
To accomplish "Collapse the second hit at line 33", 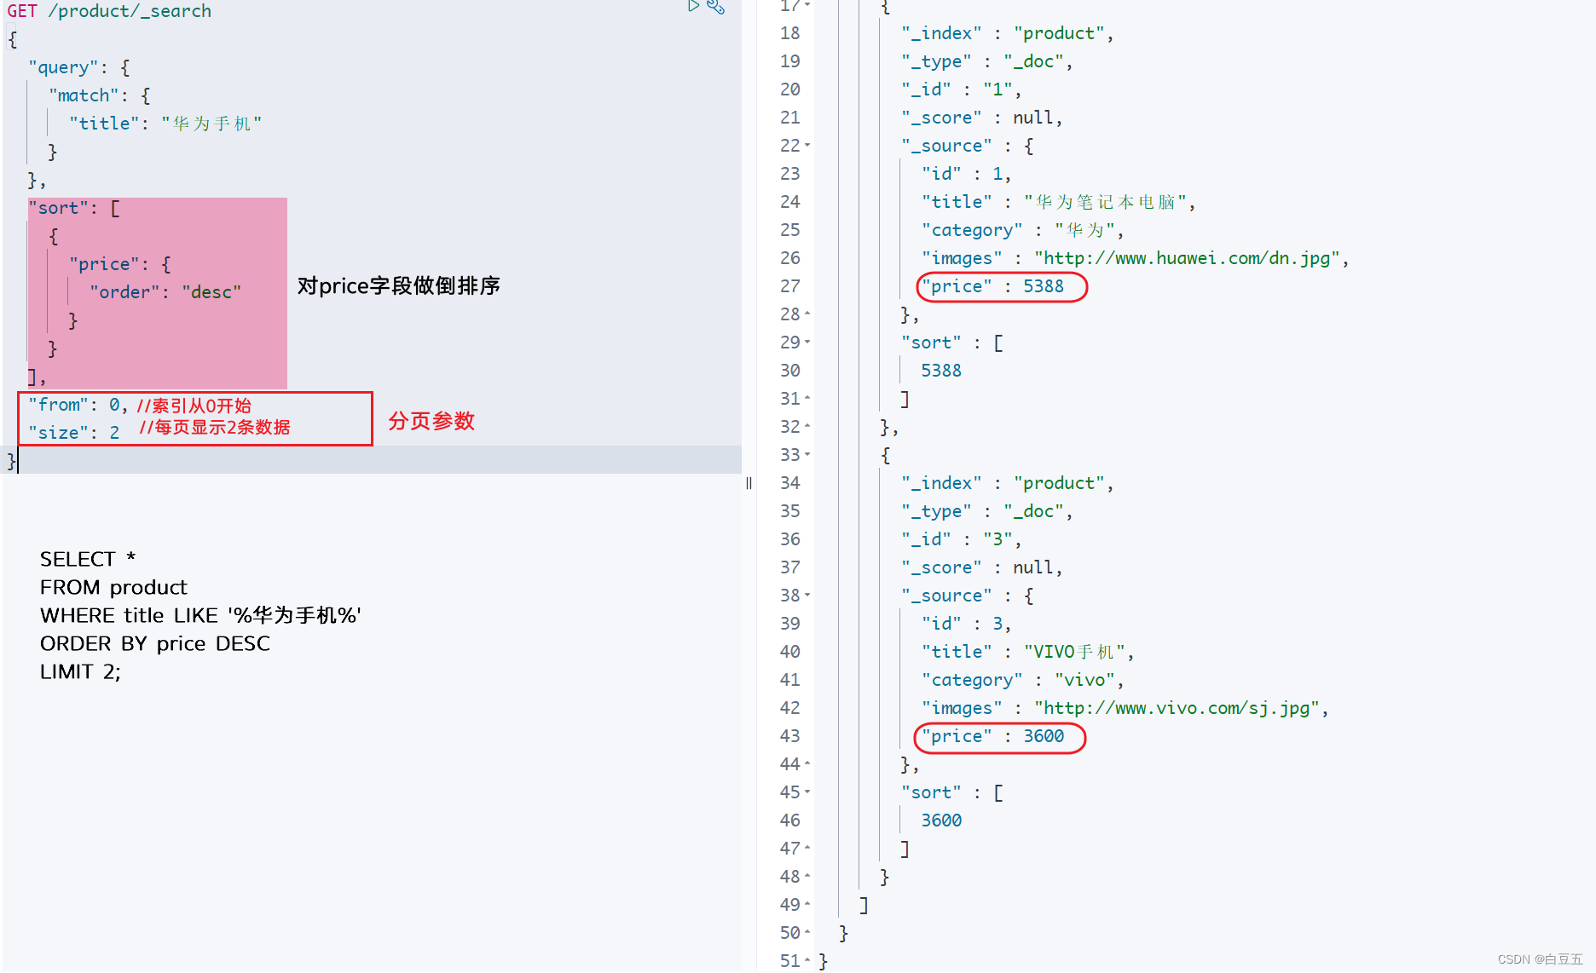I will (x=807, y=455).
